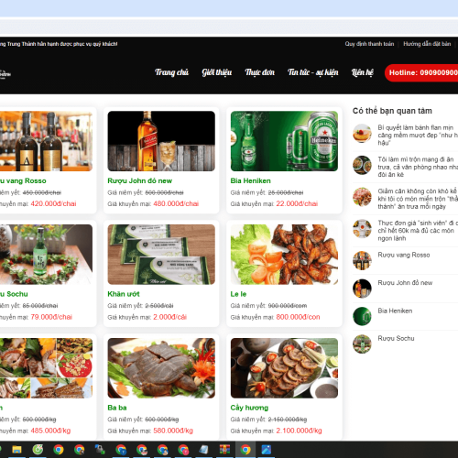Open the Rượu John đỏ new product title
Screen dimensions: 458x458
(x=140, y=180)
